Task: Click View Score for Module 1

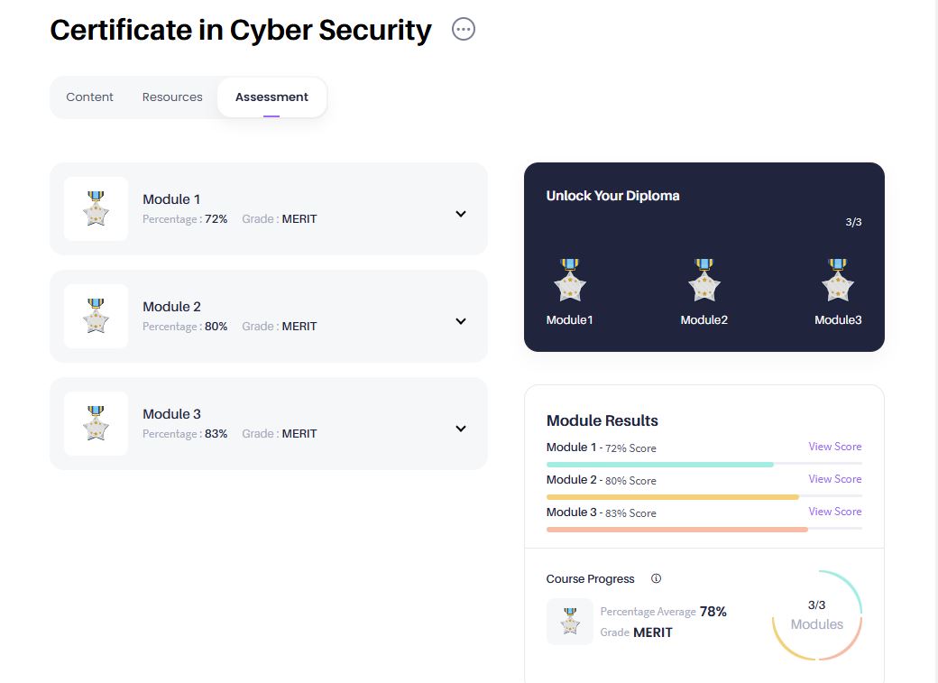Action: pos(834,446)
